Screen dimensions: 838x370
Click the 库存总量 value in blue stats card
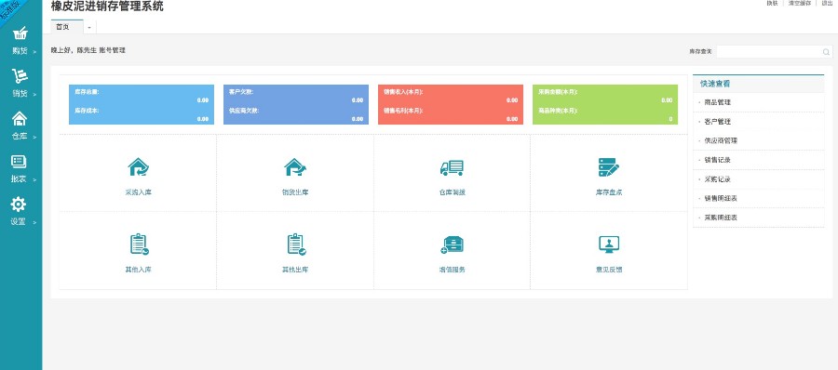(x=203, y=100)
